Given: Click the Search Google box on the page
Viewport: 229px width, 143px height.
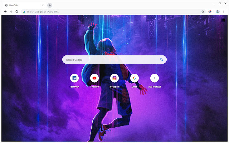Looking at the screenshot, I should tap(114, 60).
